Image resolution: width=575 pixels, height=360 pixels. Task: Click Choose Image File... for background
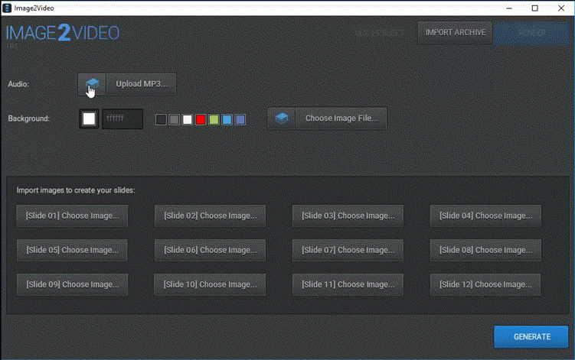pyautogui.click(x=341, y=118)
